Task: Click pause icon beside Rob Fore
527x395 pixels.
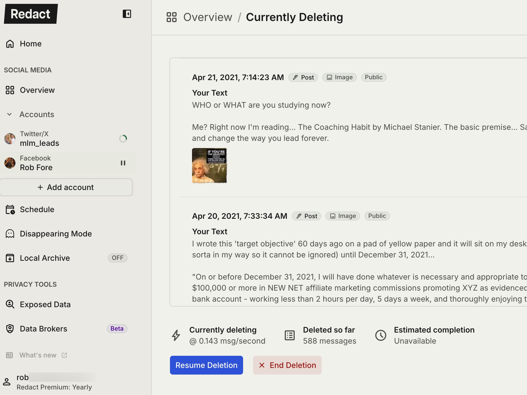Action: 123,163
